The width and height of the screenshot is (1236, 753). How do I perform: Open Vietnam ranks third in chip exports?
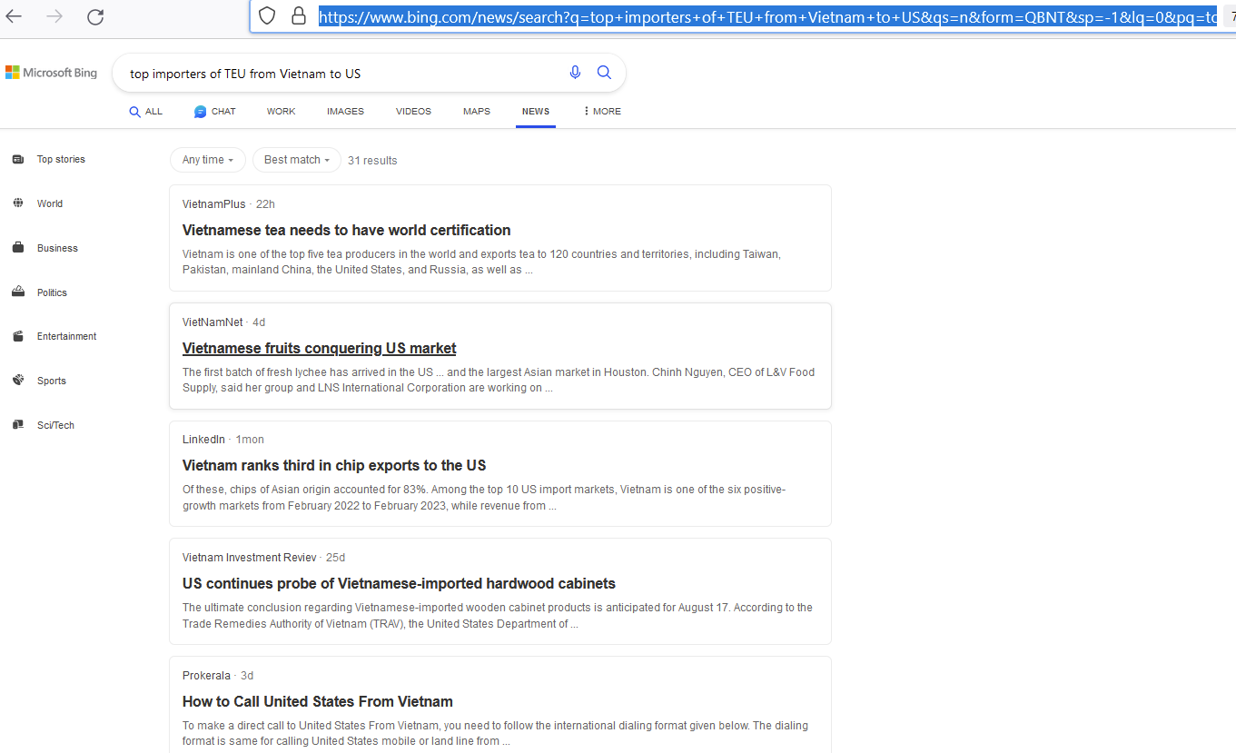(x=334, y=466)
